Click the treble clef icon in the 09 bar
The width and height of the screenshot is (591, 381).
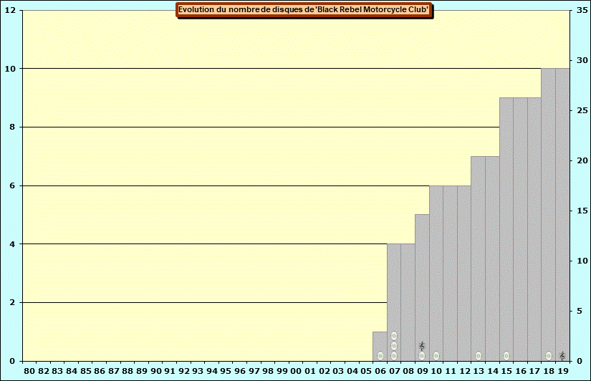pyautogui.click(x=422, y=346)
